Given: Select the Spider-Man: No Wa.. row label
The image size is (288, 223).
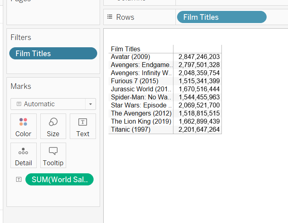Looking at the screenshot, I should (141, 97).
